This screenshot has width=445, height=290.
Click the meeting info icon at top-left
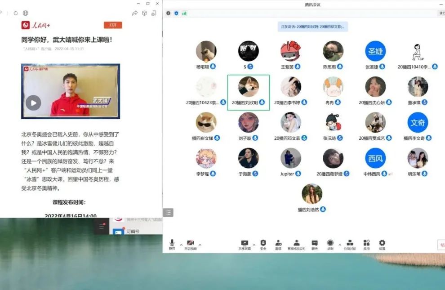tap(169, 13)
